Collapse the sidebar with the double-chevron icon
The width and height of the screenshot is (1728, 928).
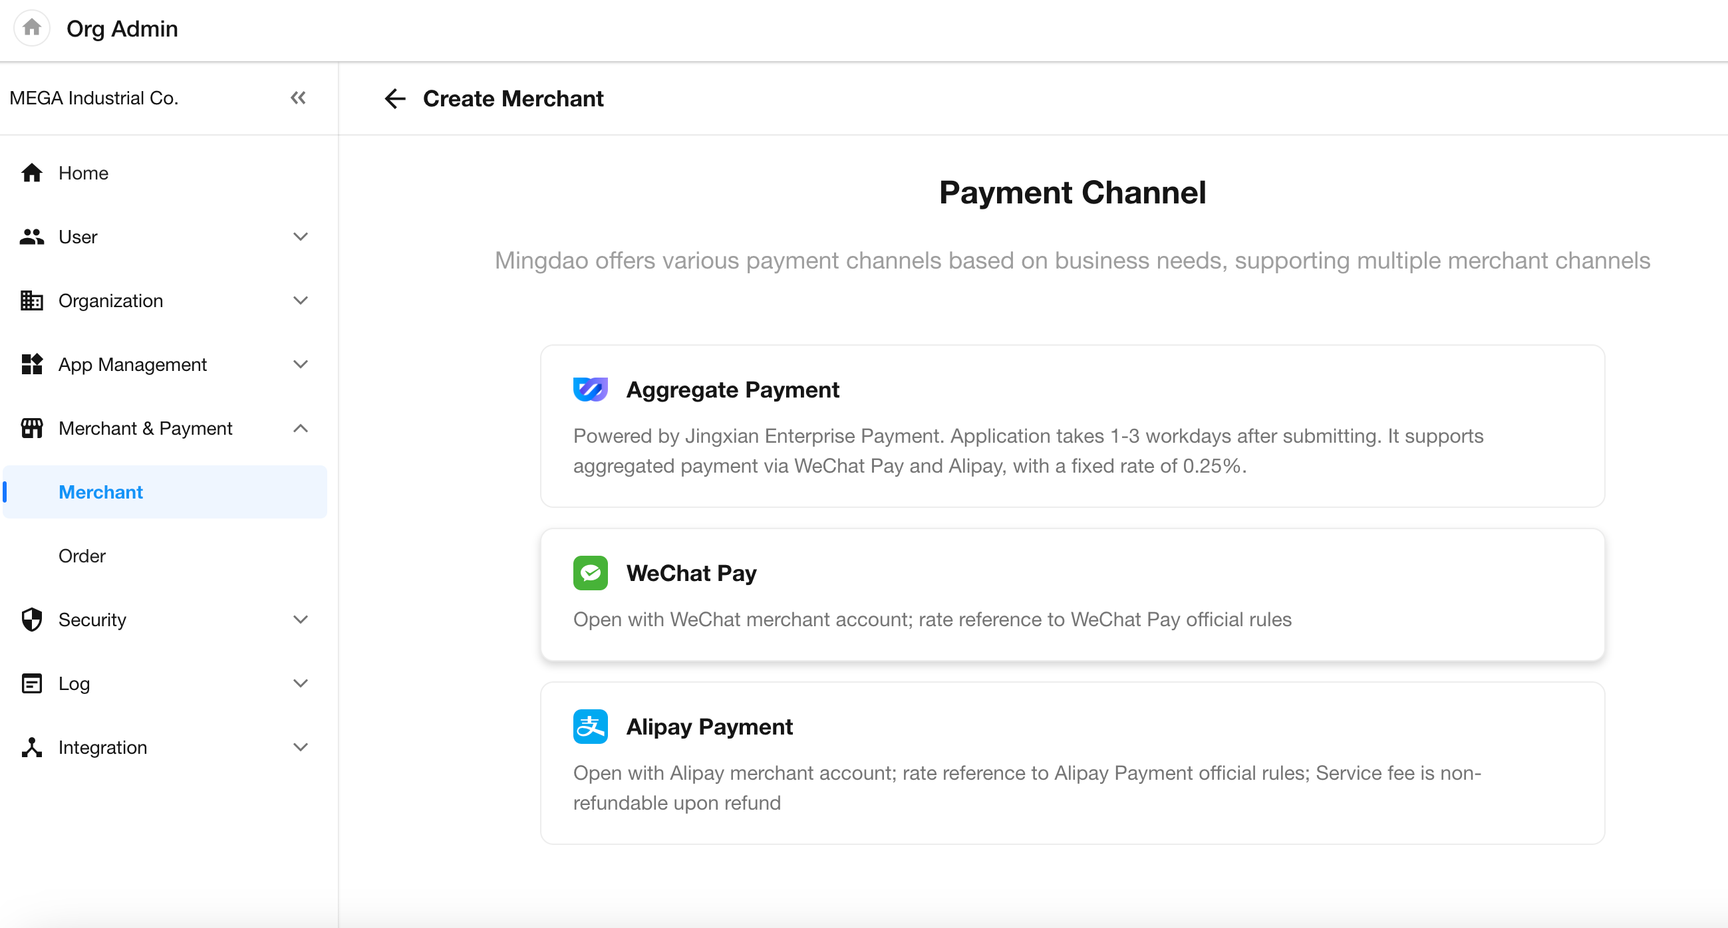(x=299, y=98)
